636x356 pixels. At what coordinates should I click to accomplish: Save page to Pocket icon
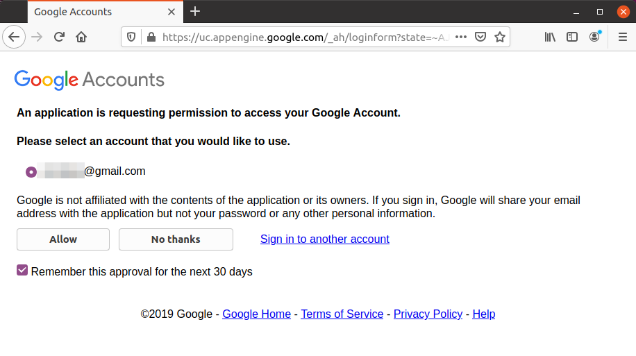pyautogui.click(x=480, y=37)
